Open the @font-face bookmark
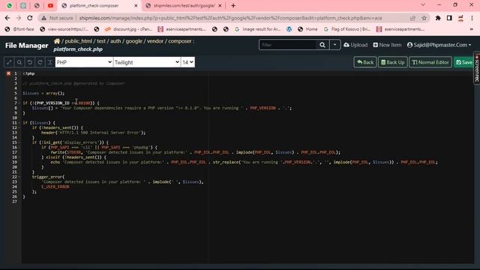The image size is (480, 270). (x=19, y=29)
